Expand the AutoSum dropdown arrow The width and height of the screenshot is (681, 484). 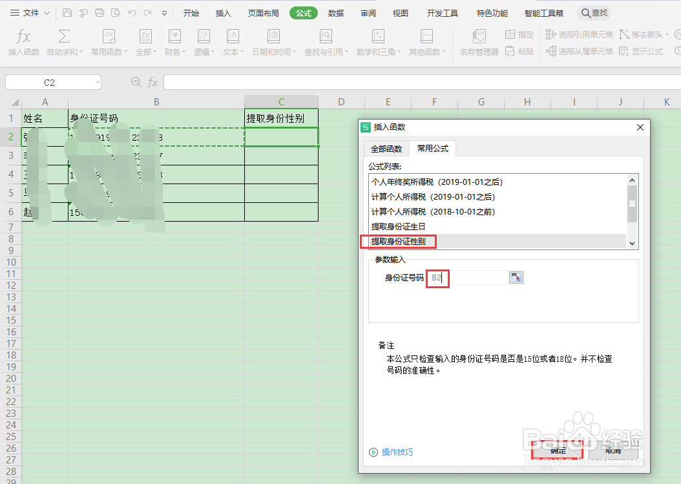click(x=81, y=52)
